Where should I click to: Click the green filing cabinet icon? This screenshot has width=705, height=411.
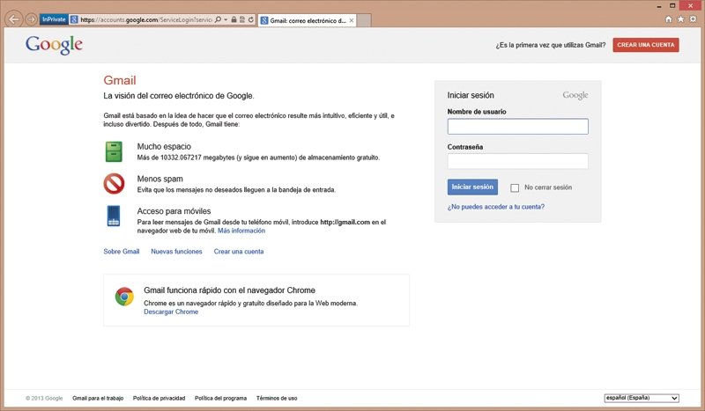(114, 151)
